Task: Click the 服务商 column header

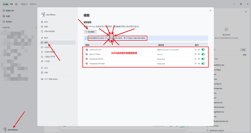Action: 161,45
